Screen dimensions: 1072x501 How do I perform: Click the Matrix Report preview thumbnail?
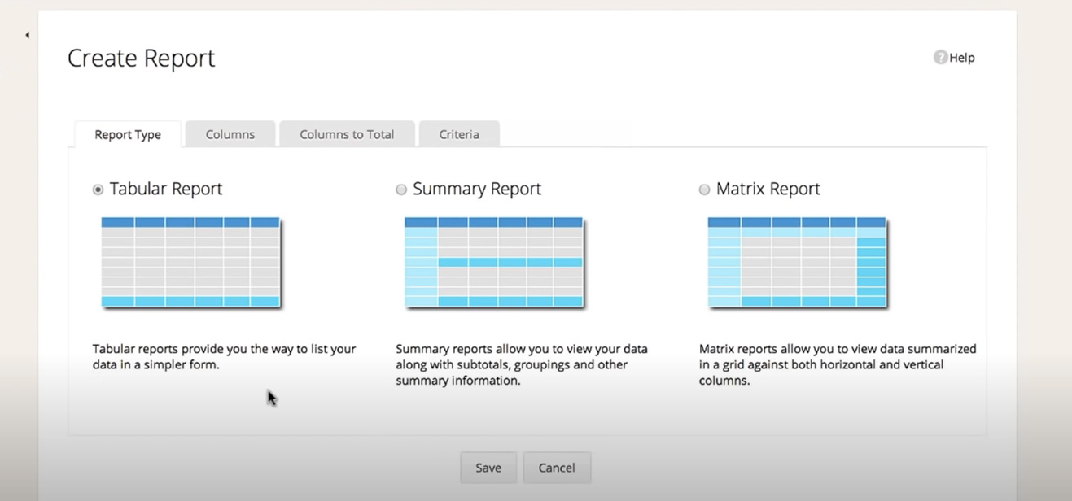[797, 262]
